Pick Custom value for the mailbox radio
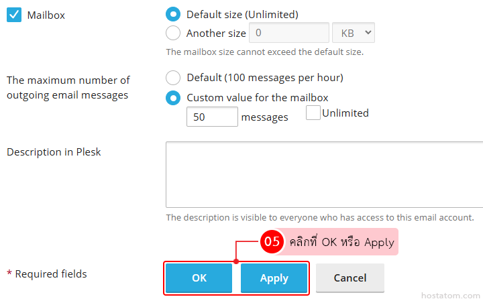The image size is (483, 301). pos(173,98)
